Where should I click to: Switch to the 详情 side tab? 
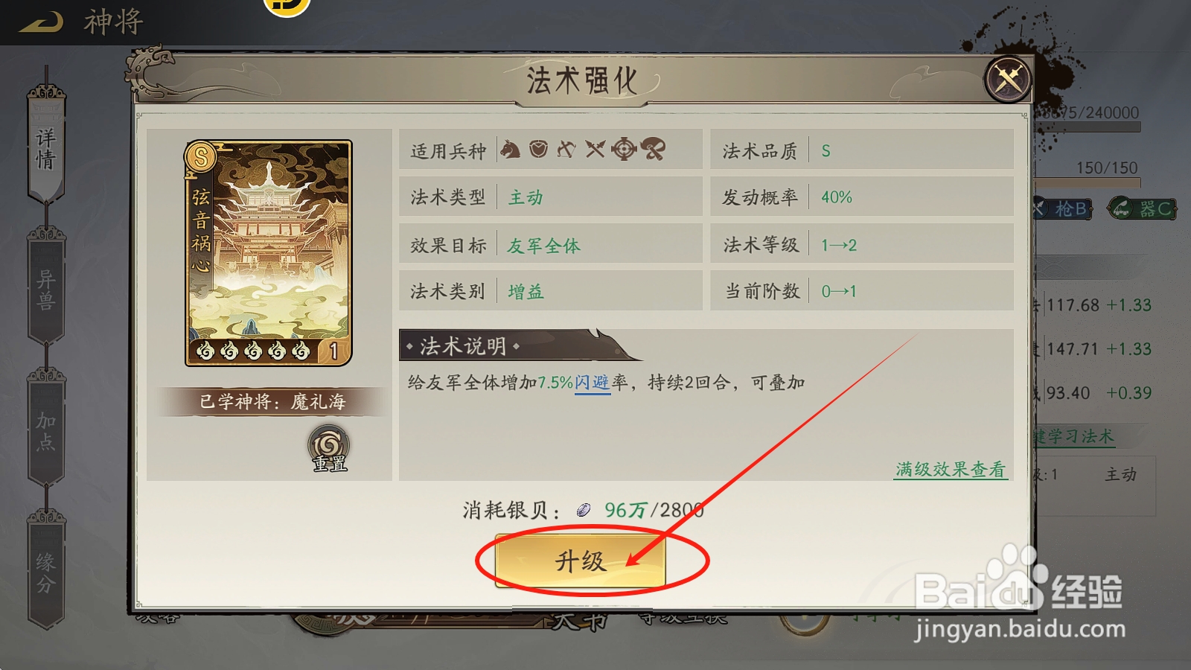tap(46, 147)
